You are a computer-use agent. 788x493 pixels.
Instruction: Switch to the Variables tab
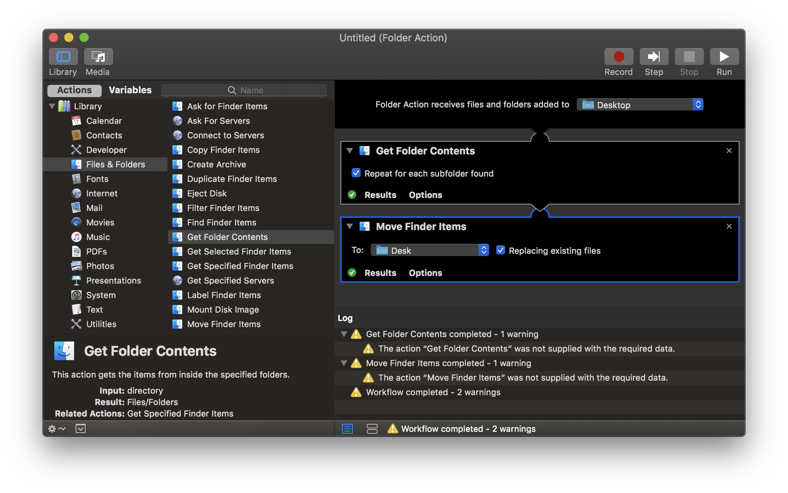(x=130, y=90)
